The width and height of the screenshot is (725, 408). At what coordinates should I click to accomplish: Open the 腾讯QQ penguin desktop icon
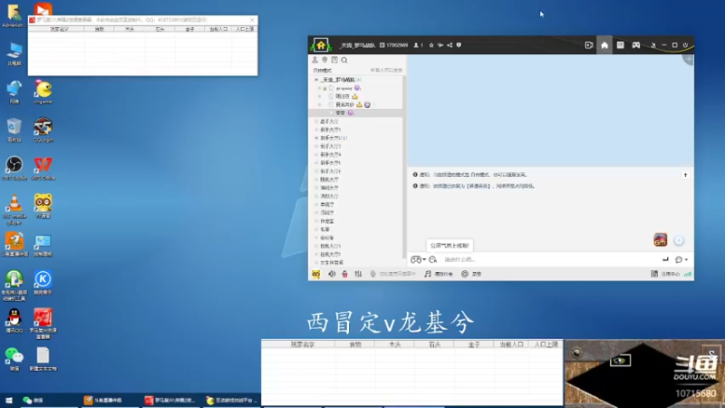[x=14, y=321]
